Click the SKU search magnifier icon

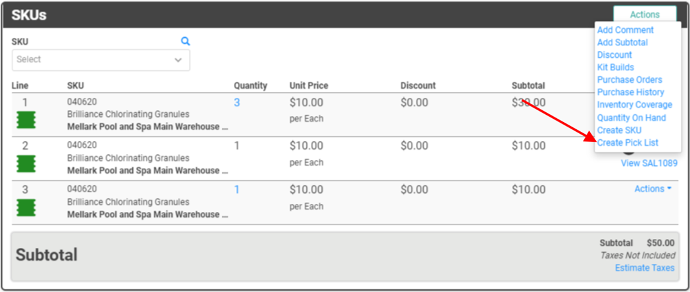185,41
